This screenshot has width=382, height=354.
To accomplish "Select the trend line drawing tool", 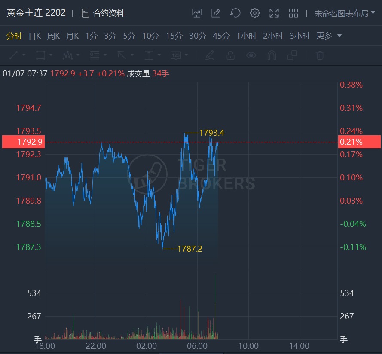I will pyautogui.click(x=14, y=55).
